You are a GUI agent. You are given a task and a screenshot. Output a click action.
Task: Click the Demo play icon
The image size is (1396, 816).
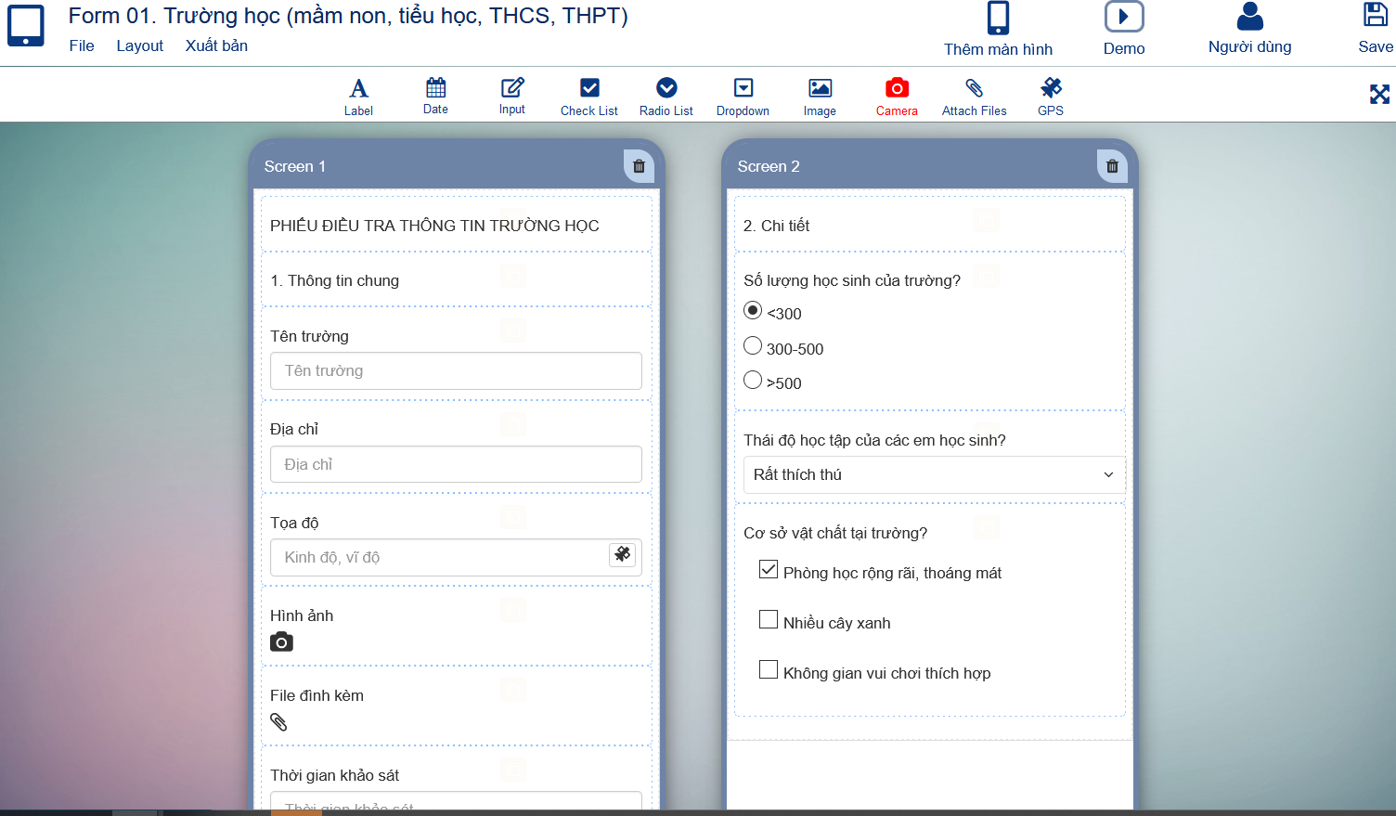pyautogui.click(x=1123, y=18)
